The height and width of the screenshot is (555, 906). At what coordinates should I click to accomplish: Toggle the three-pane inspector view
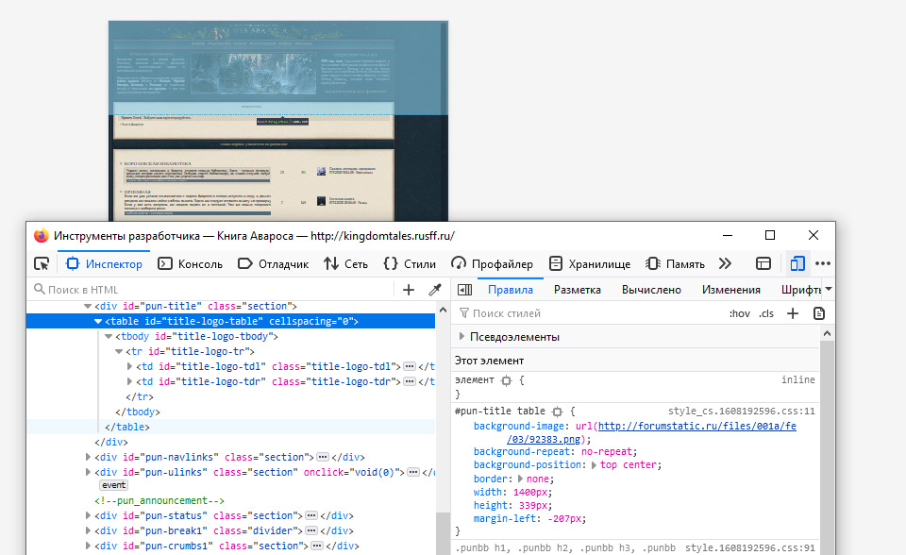click(x=464, y=290)
